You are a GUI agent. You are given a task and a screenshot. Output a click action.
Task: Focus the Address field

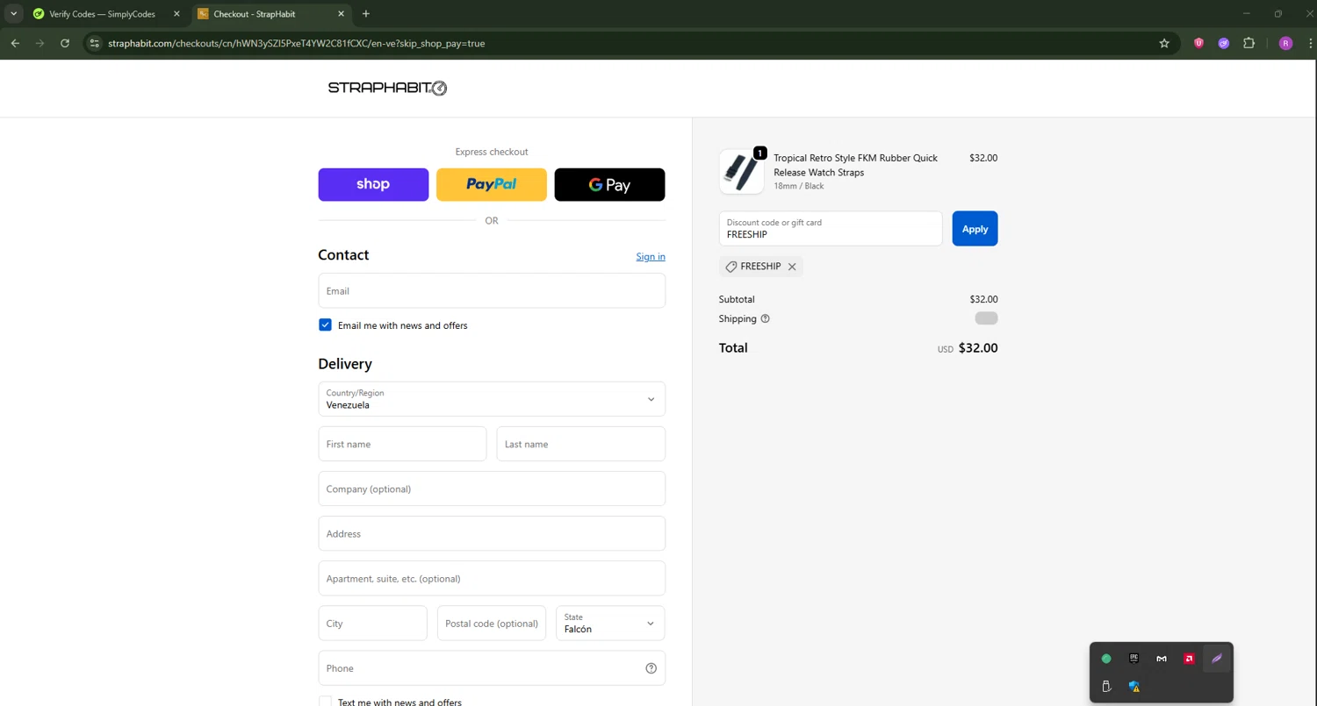[492, 533]
